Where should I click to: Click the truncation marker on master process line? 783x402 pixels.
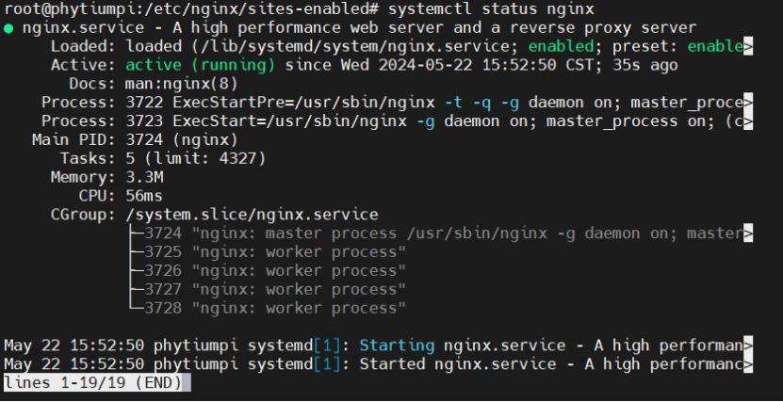click(x=747, y=233)
